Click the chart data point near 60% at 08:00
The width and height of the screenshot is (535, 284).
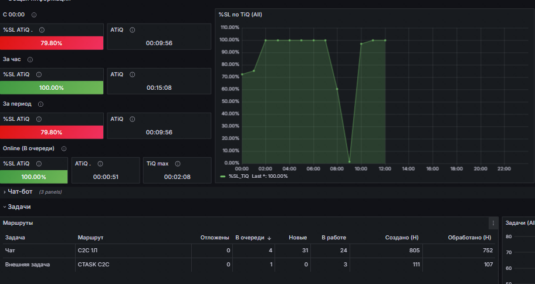coord(337,89)
